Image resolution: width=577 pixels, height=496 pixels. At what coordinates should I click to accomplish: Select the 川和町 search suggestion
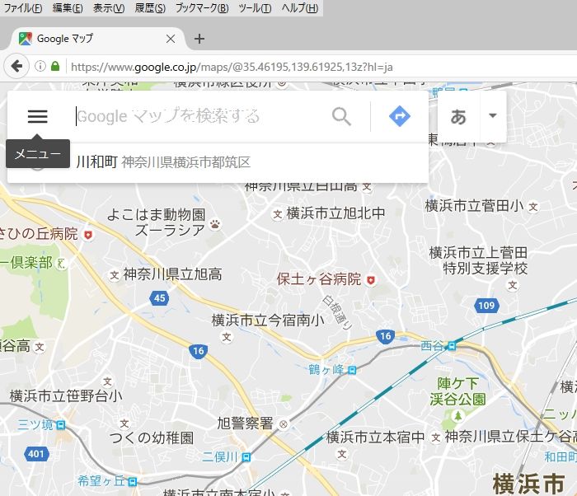(218, 162)
